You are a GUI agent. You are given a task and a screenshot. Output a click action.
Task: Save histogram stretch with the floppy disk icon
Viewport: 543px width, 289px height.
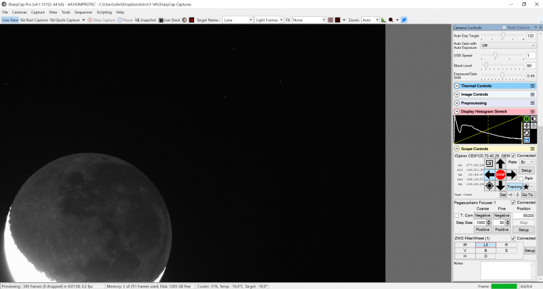[526, 140]
